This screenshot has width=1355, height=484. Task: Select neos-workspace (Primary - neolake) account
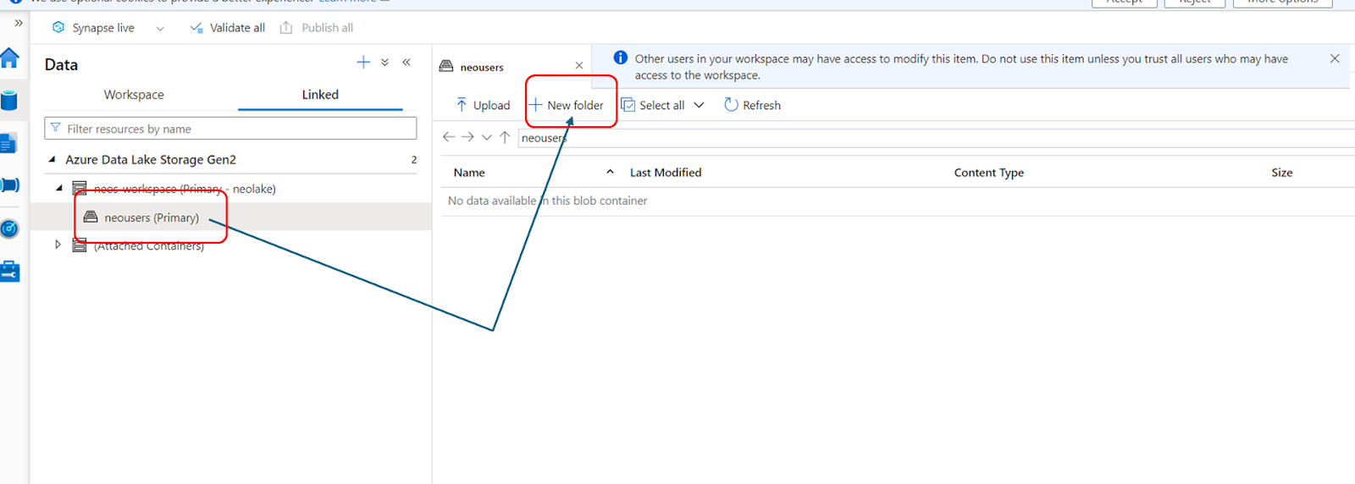click(x=185, y=189)
